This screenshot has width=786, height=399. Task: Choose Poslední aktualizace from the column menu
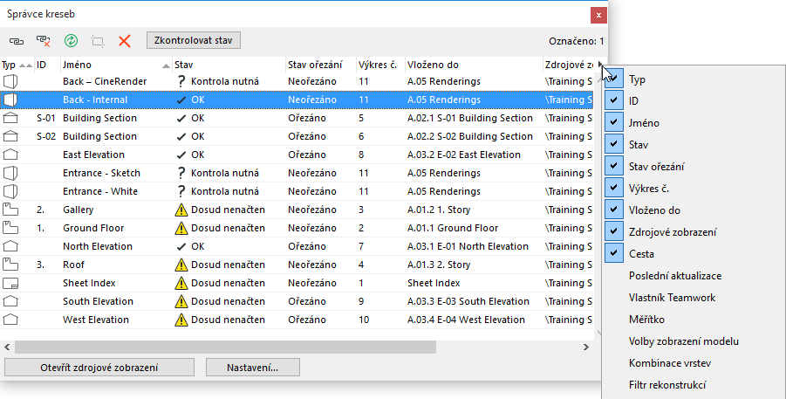point(675,276)
